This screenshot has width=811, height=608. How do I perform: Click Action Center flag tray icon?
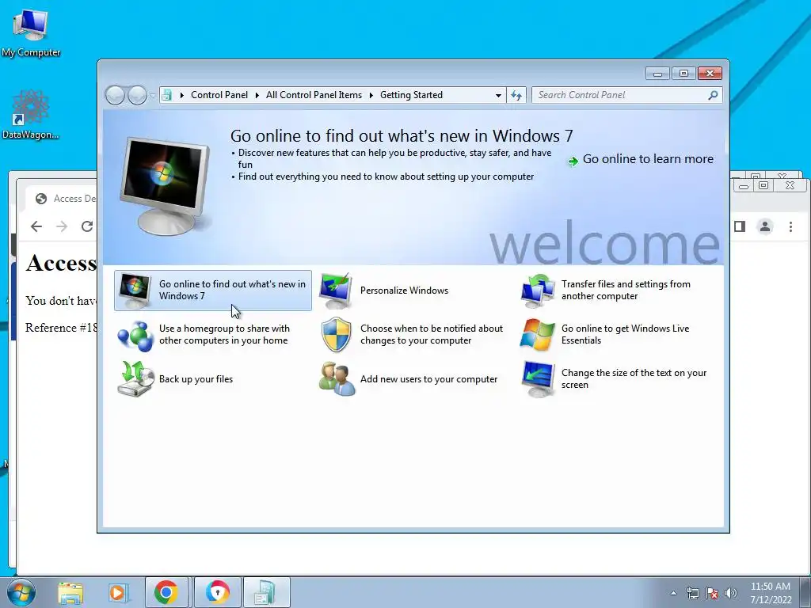point(712,593)
